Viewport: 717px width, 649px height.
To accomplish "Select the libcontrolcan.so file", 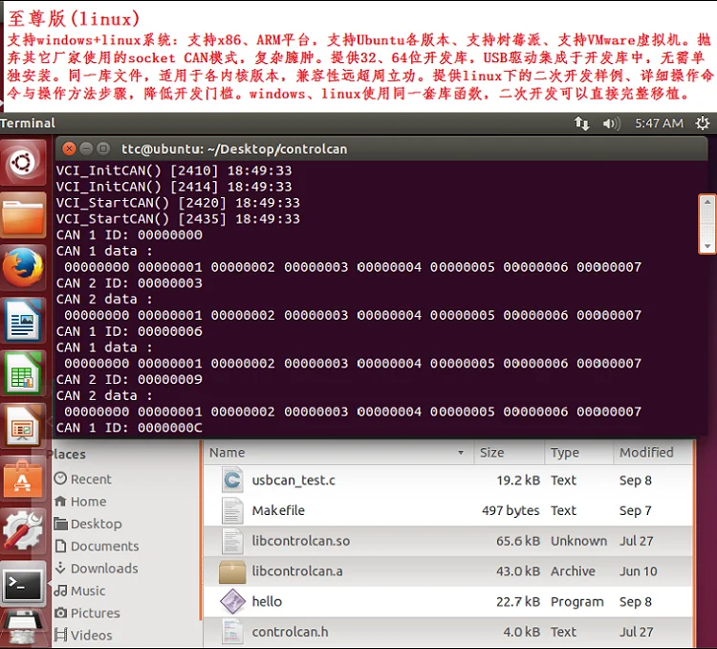I will [x=300, y=541].
